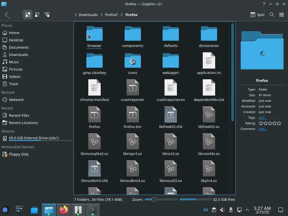
Task: Select the firefox executable file
Action: [x=94, y=118]
